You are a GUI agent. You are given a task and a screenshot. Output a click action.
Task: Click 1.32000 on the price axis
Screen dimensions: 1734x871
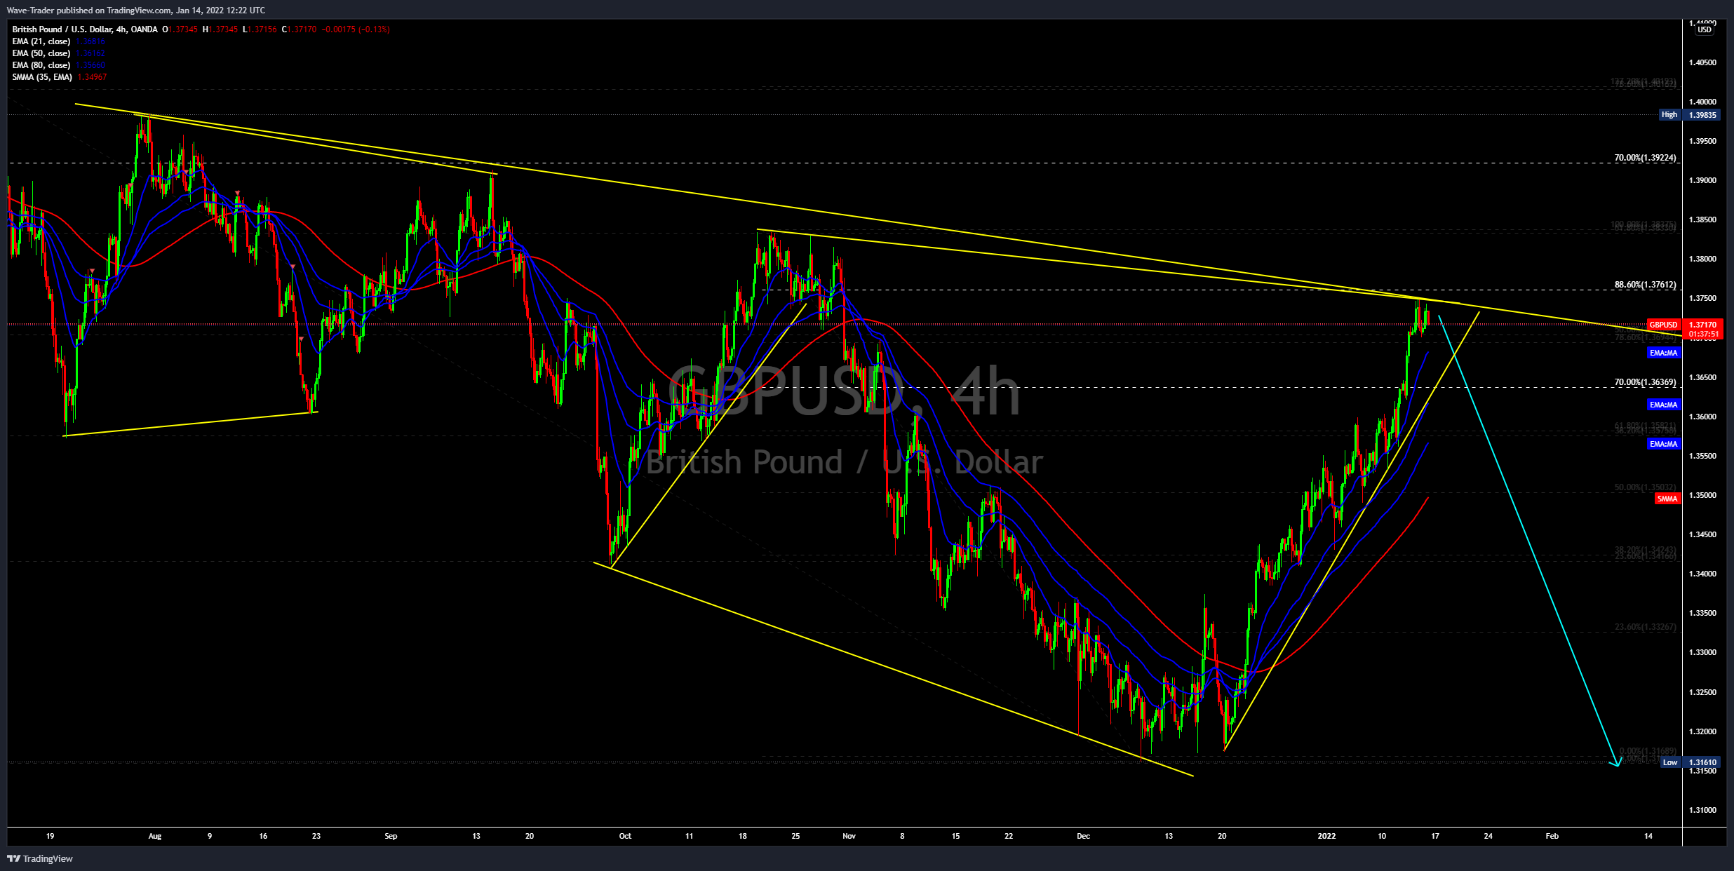point(1702,731)
